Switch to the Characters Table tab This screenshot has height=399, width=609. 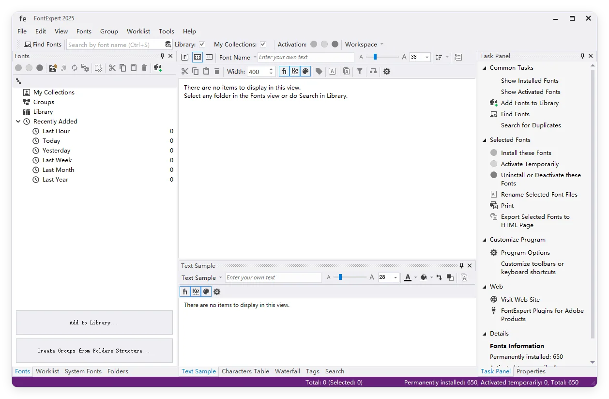[x=245, y=371]
